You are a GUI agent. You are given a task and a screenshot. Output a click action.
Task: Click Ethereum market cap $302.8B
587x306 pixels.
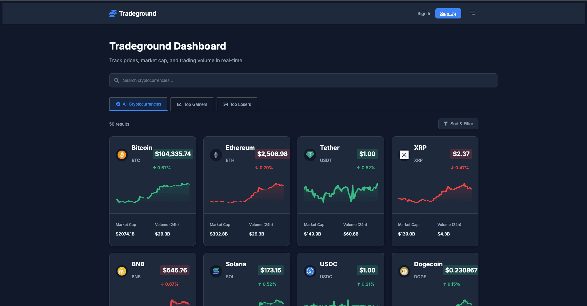tap(219, 234)
